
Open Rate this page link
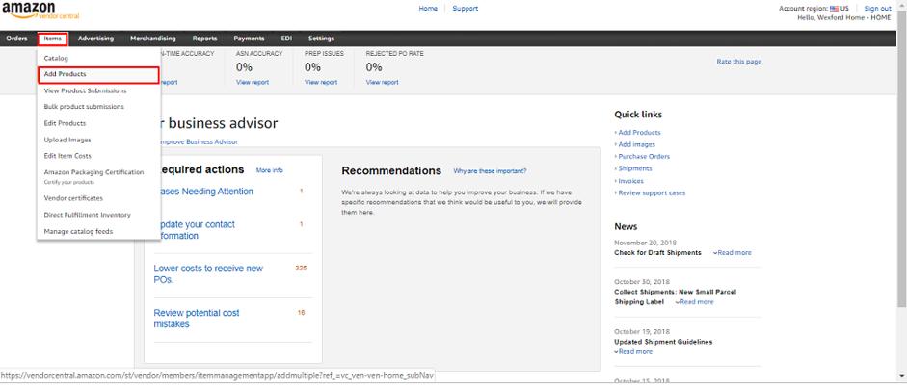tap(738, 62)
